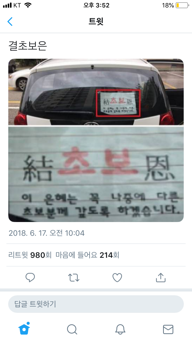Tap the clock 오후 3:52
The height and width of the screenshot is (342, 192).
96,5
